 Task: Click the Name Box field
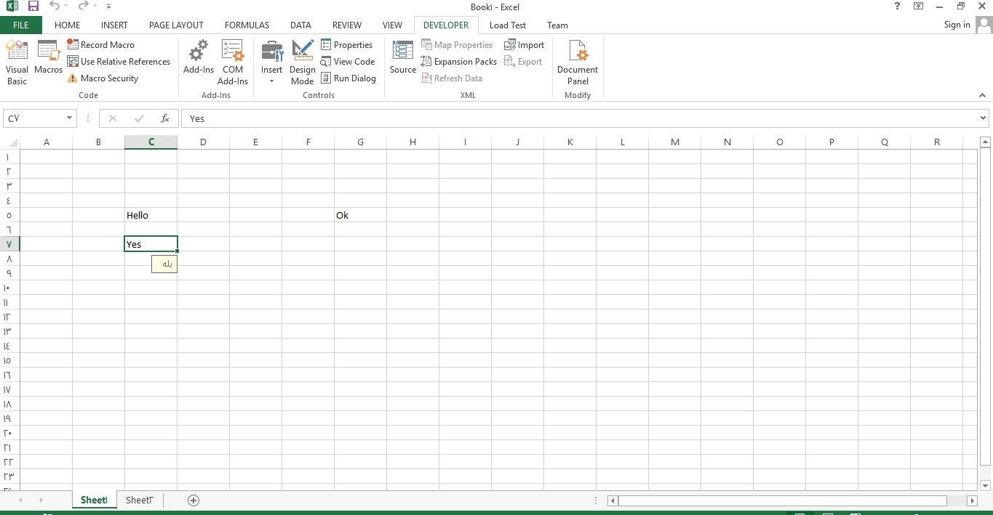34,118
